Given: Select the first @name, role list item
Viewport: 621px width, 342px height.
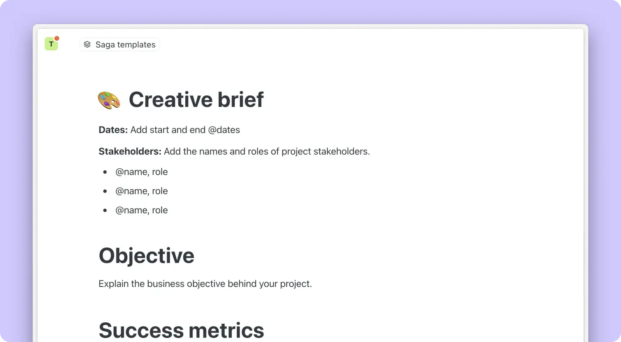Looking at the screenshot, I should [142, 172].
